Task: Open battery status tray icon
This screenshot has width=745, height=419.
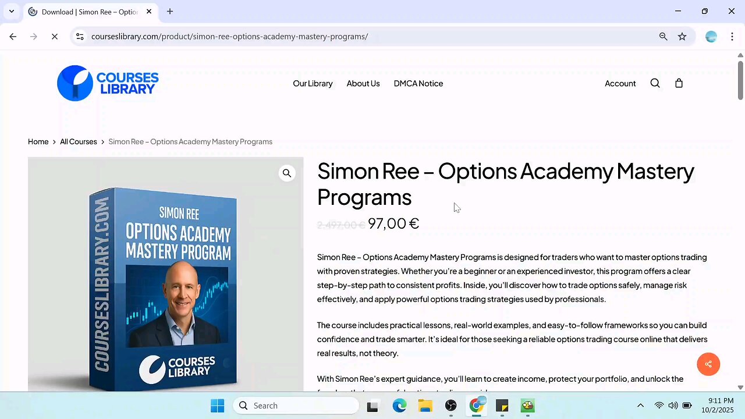Action: point(687,406)
